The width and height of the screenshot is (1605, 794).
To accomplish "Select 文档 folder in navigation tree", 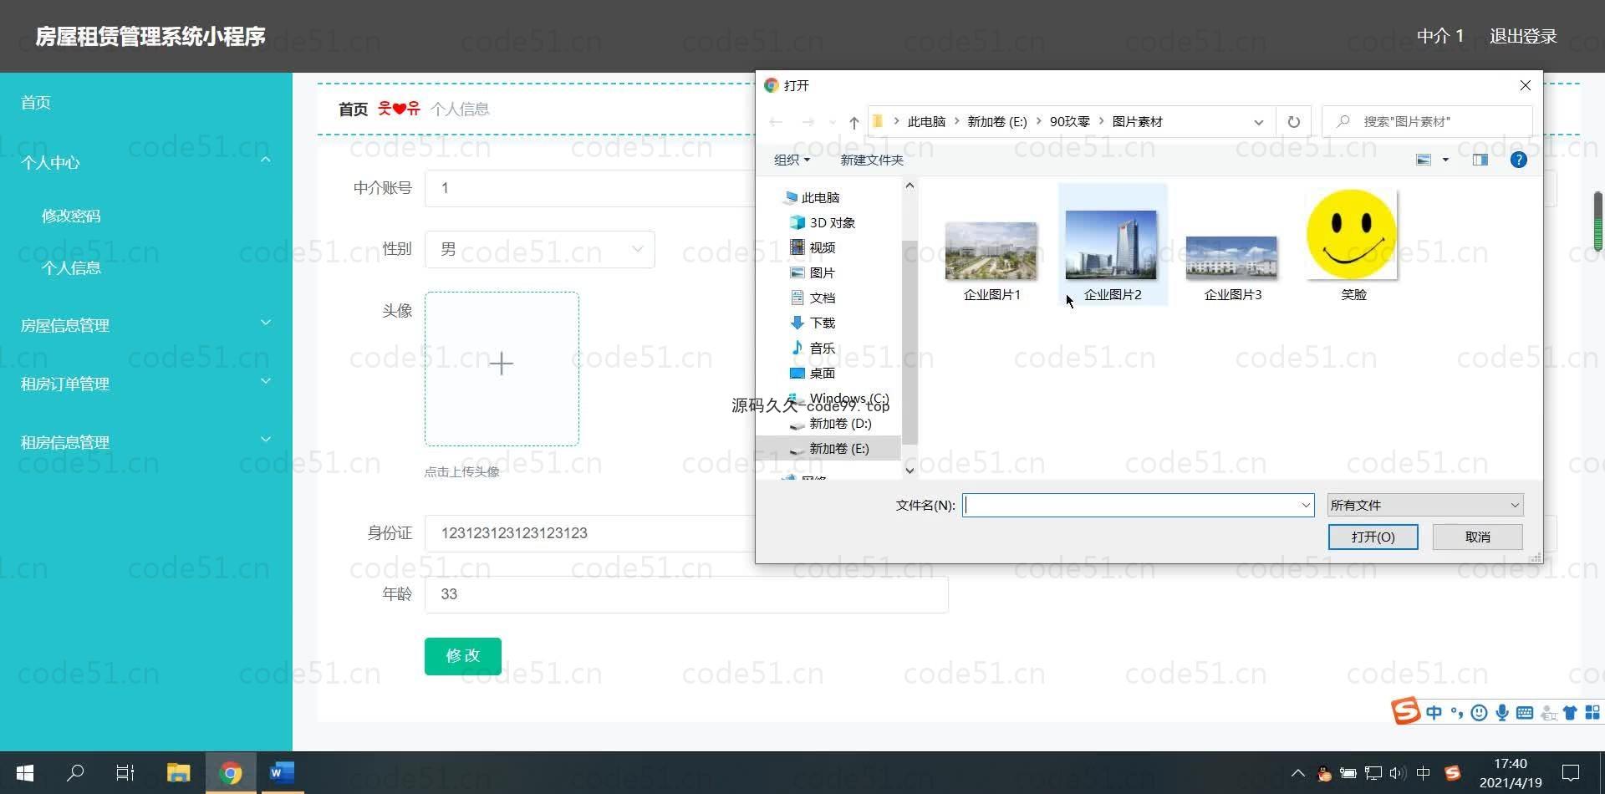I will coord(813,298).
